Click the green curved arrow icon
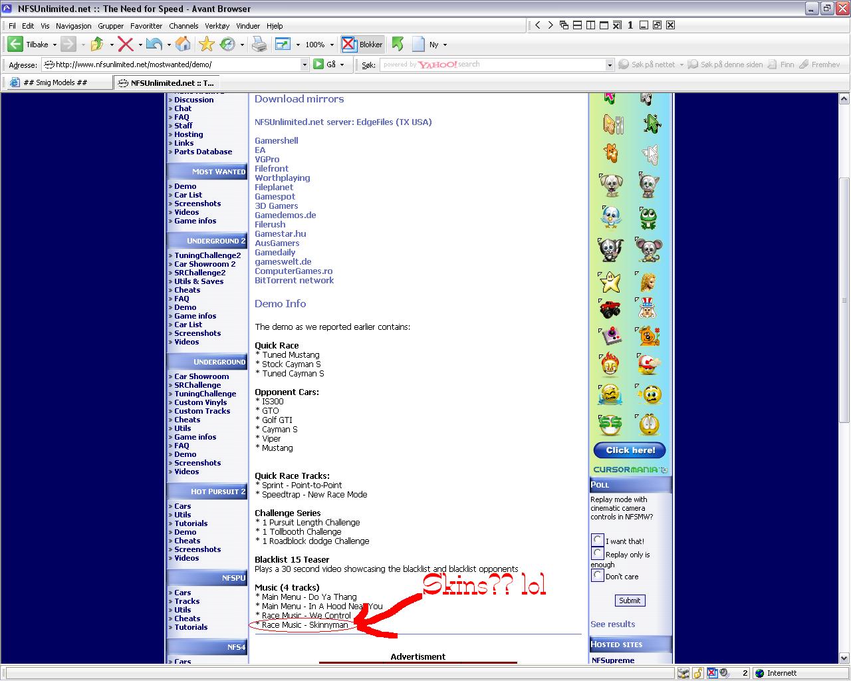The width and height of the screenshot is (851, 681). [x=398, y=45]
